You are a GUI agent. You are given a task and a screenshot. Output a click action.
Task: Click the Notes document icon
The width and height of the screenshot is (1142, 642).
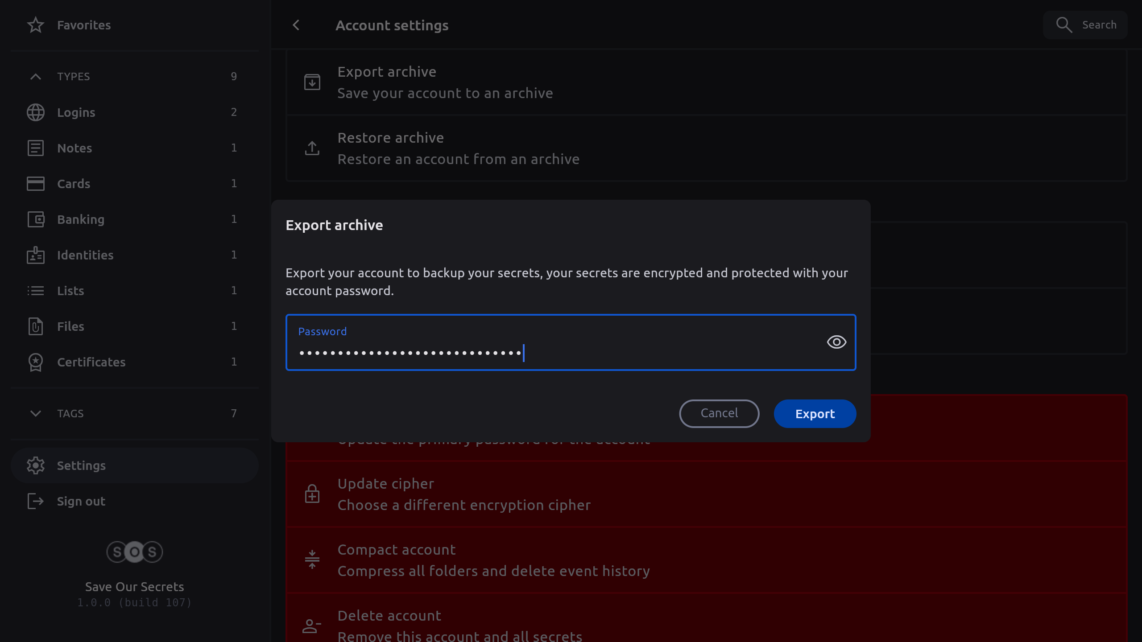[36, 148]
